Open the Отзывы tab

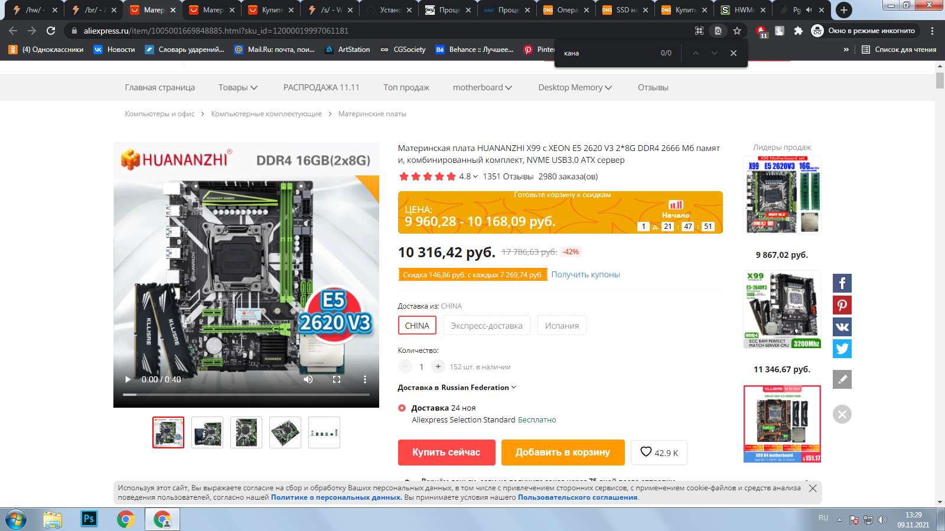653,87
